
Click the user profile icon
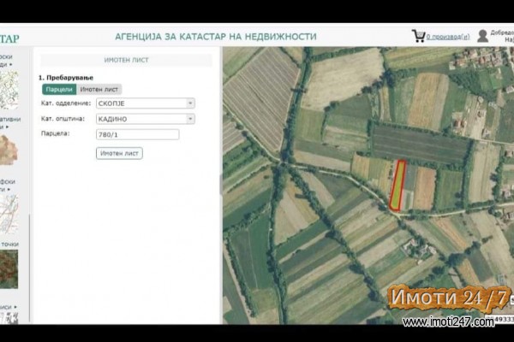pyautogui.click(x=483, y=36)
